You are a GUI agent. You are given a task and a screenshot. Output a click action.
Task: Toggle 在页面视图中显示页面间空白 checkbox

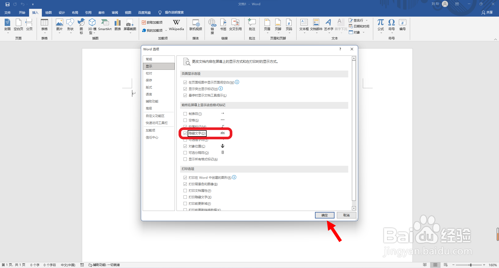(x=185, y=83)
